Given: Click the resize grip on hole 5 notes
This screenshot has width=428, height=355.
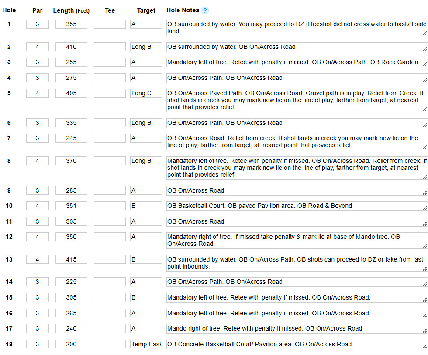Looking at the screenshot, I should (425, 109).
